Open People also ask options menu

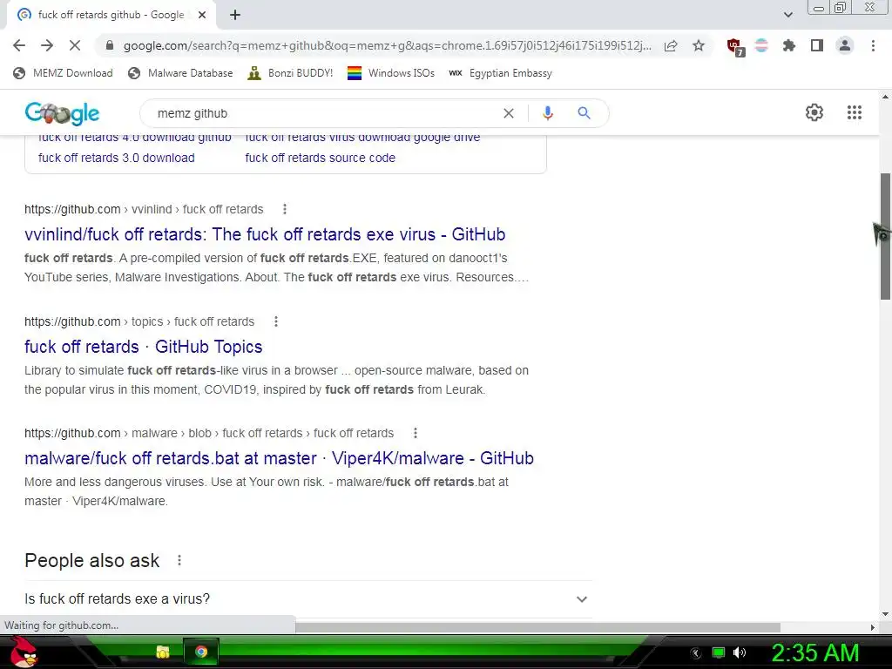[x=179, y=560]
